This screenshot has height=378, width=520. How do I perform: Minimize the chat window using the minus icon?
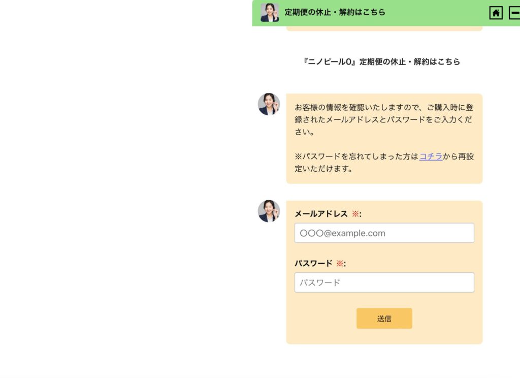coord(515,13)
